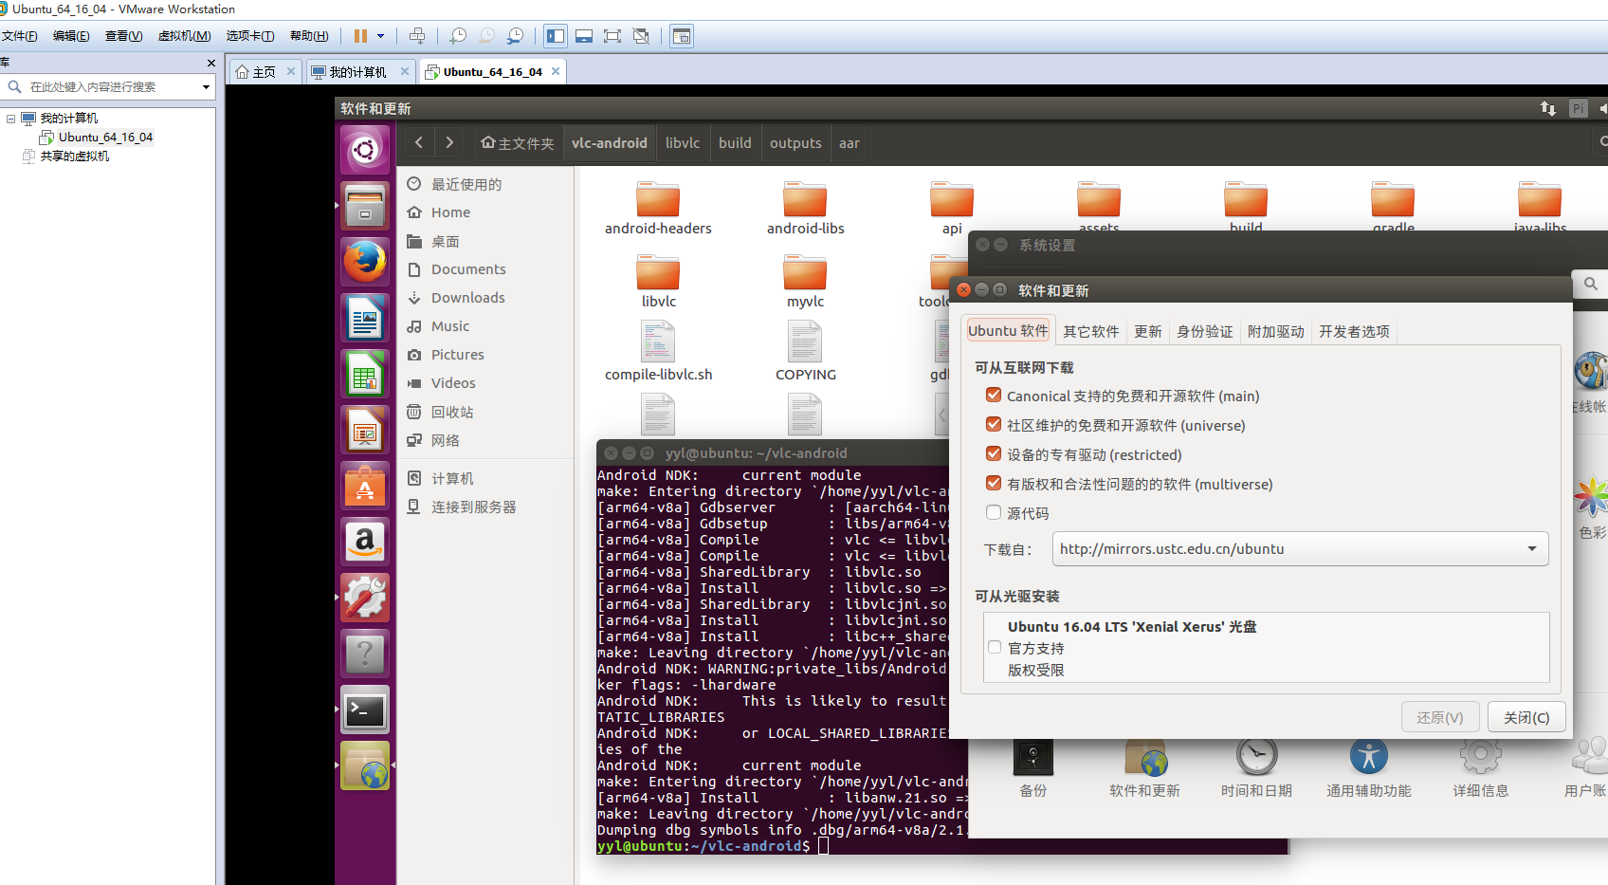
Task: Open Software & Updates launcher icon
Action: (x=365, y=765)
